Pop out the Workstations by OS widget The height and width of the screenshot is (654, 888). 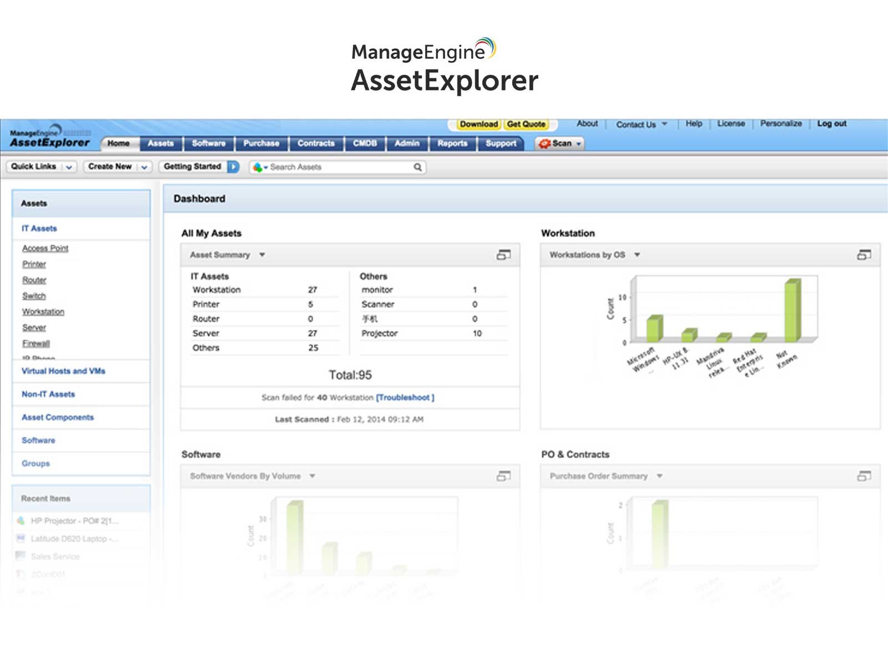pyautogui.click(x=864, y=255)
